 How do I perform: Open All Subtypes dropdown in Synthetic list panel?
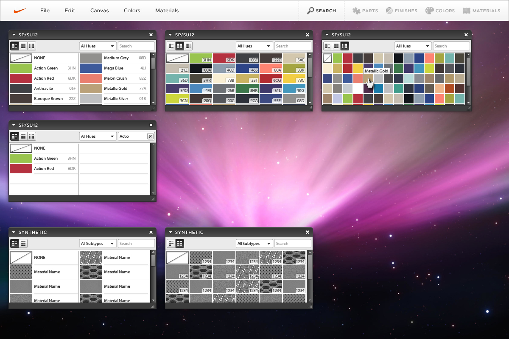point(98,244)
